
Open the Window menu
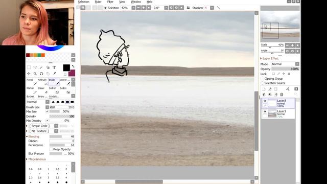pyautogui.click(x=136, y=2)
